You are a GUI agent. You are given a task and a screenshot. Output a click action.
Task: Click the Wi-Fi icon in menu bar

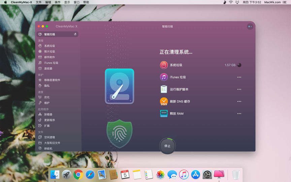point(231,2)
